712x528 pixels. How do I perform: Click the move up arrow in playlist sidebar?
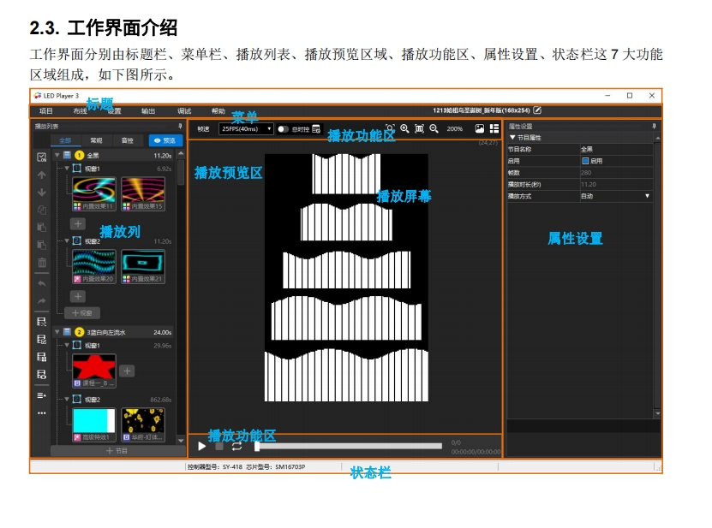[x=41, y=175]
